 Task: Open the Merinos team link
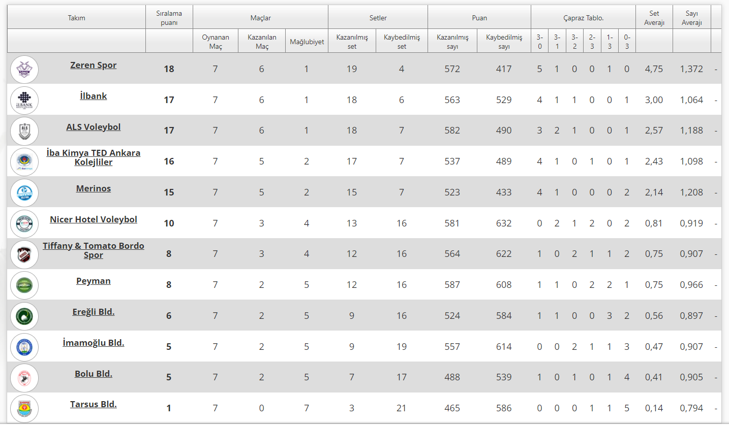click(x=94, y=188)
